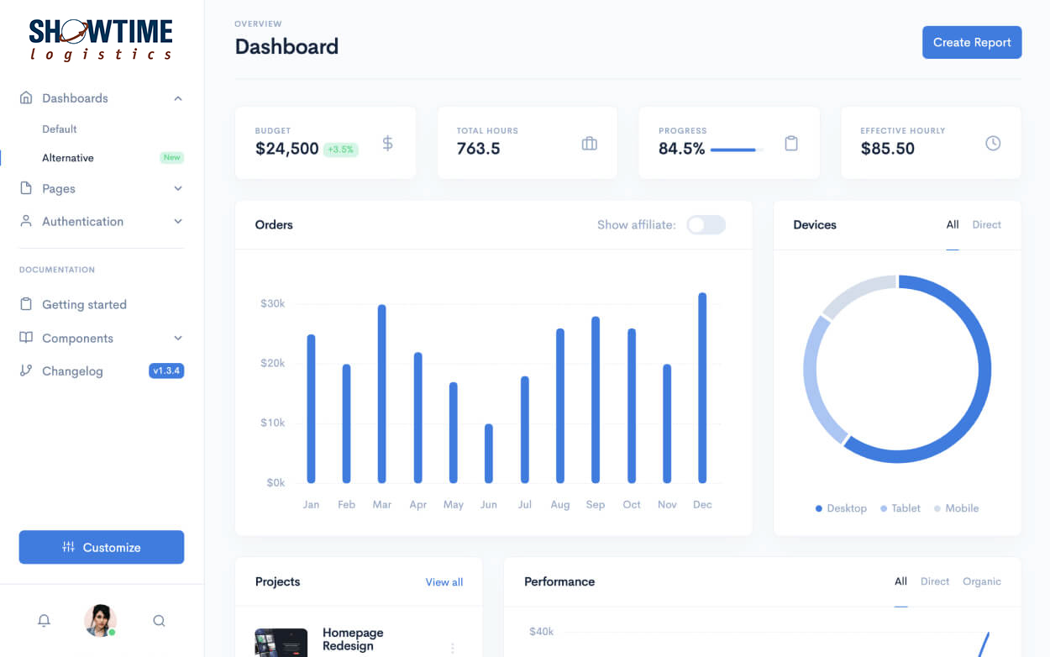1050x657 pixels.
Task: Select the Organic tab in Performance card
Action: click(981, 581)
